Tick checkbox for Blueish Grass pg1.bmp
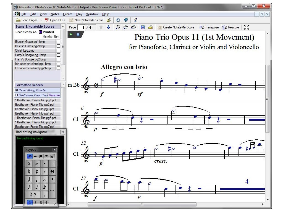 click(58, 42)
